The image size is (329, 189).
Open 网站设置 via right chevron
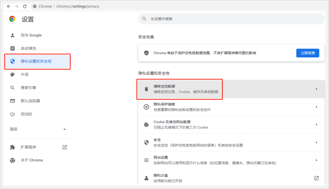tap(316, 160)
